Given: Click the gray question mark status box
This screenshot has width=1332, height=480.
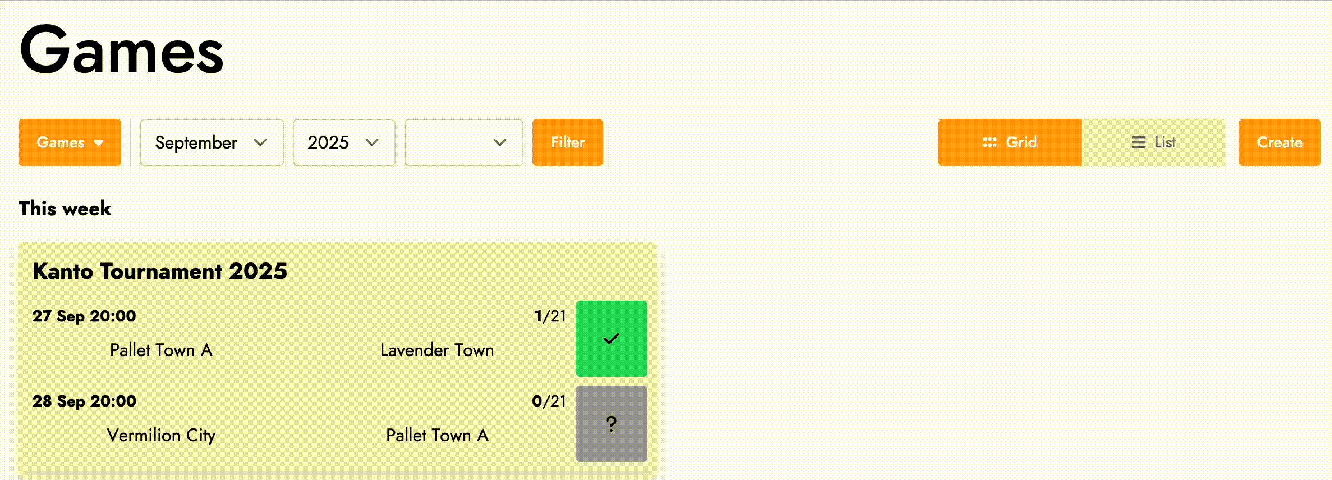Looking at the screenshot, I should click(611, 424).
